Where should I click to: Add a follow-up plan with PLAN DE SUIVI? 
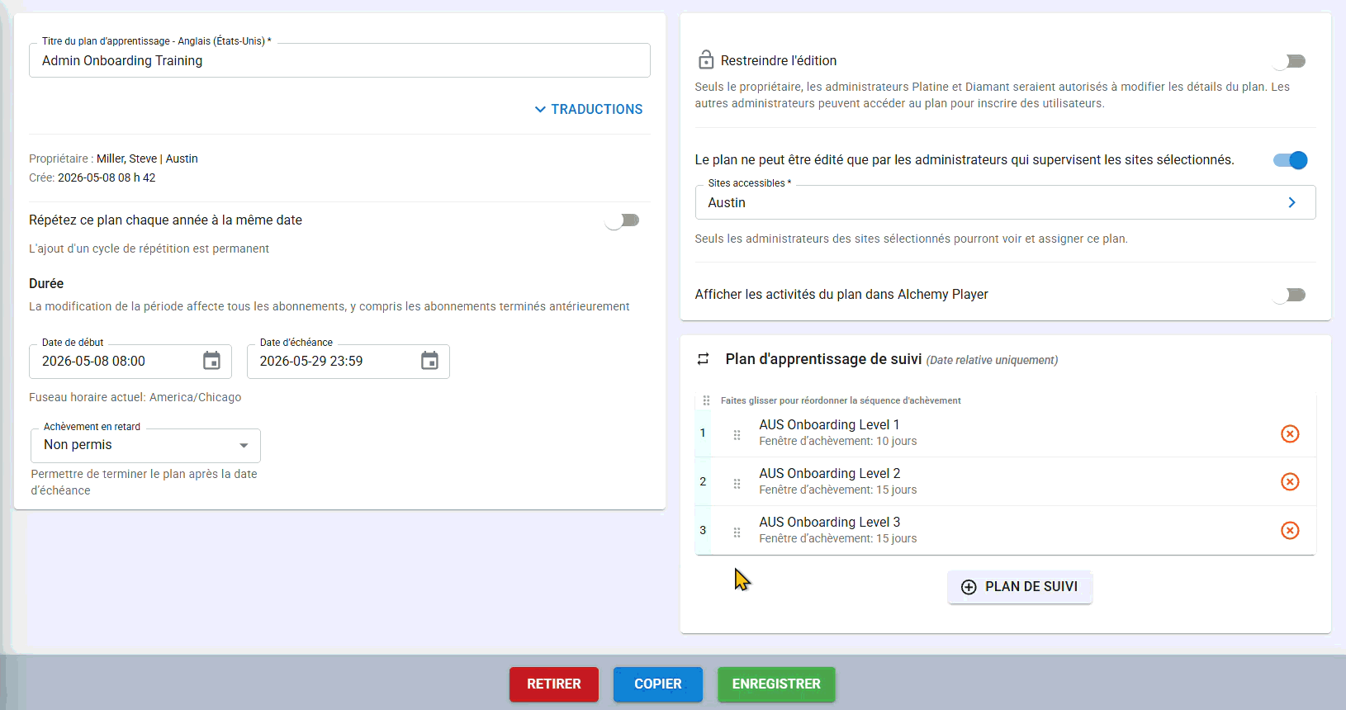point(1020,587)
